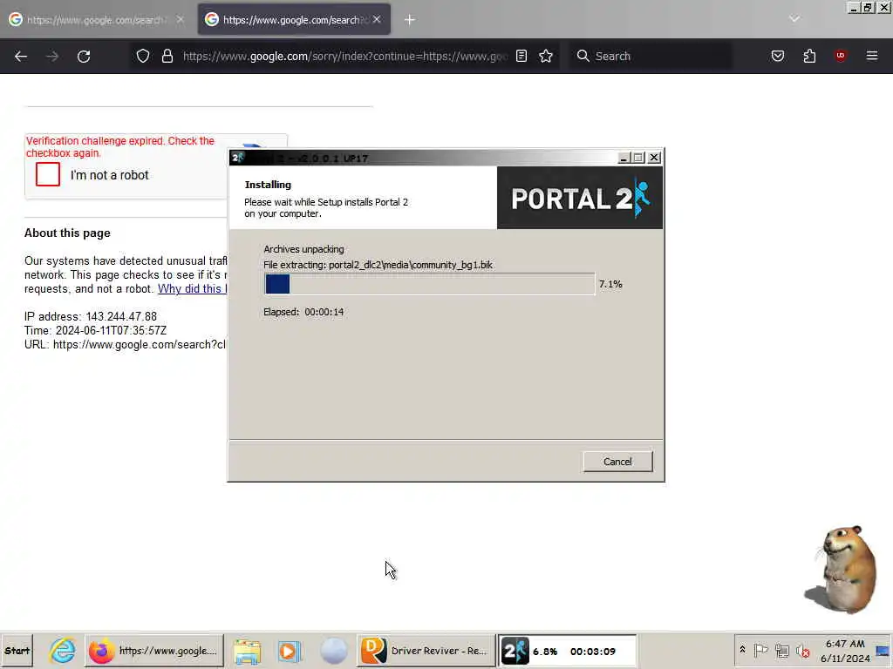The width and height of the screenshot is (893, 669).
Task: Minimize the Portal 2 setup window
Action: pyautogui.click(x=624, y=158)
